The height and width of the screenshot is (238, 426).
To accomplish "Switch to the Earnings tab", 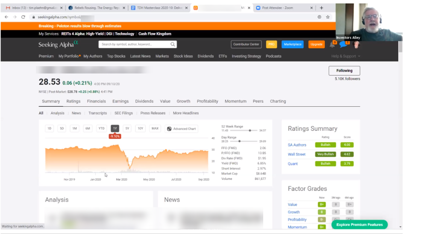I will 120,101.
